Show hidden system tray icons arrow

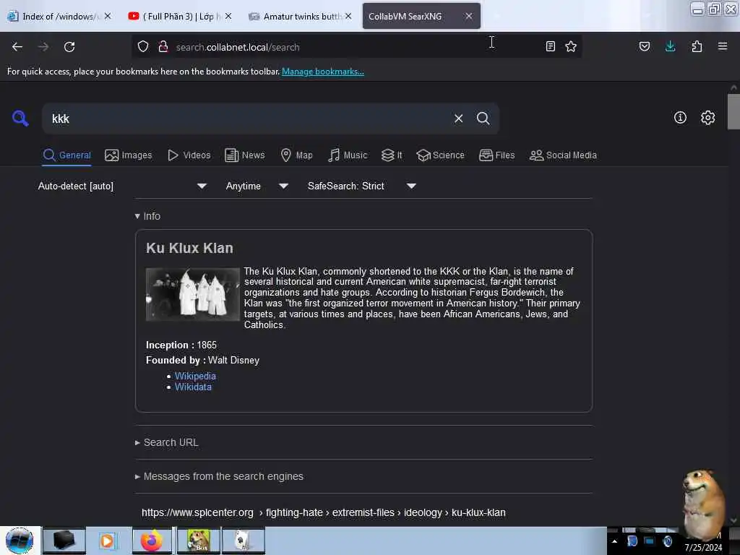coord(614,541)
